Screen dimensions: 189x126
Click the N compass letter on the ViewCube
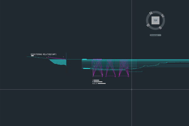point(151,13)
